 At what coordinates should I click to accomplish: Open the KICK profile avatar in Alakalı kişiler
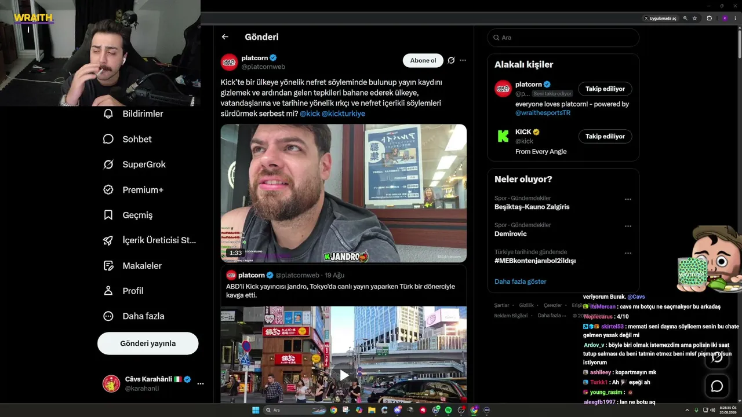tap(503, 137)
